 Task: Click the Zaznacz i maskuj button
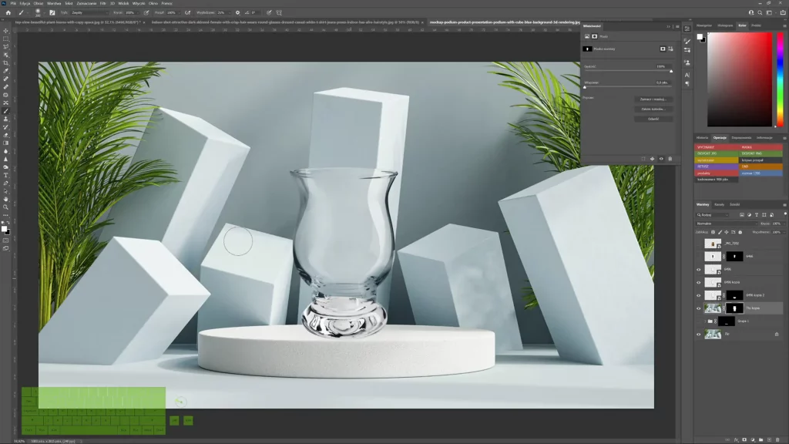click(x=653, y=99)
